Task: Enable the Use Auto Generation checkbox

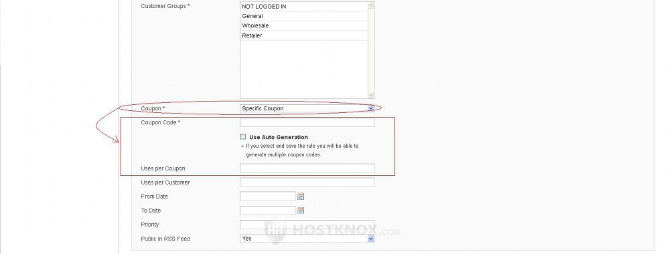Action: click(243, 137)
